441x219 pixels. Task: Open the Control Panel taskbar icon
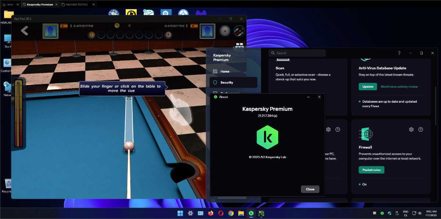tap(201, 213)
